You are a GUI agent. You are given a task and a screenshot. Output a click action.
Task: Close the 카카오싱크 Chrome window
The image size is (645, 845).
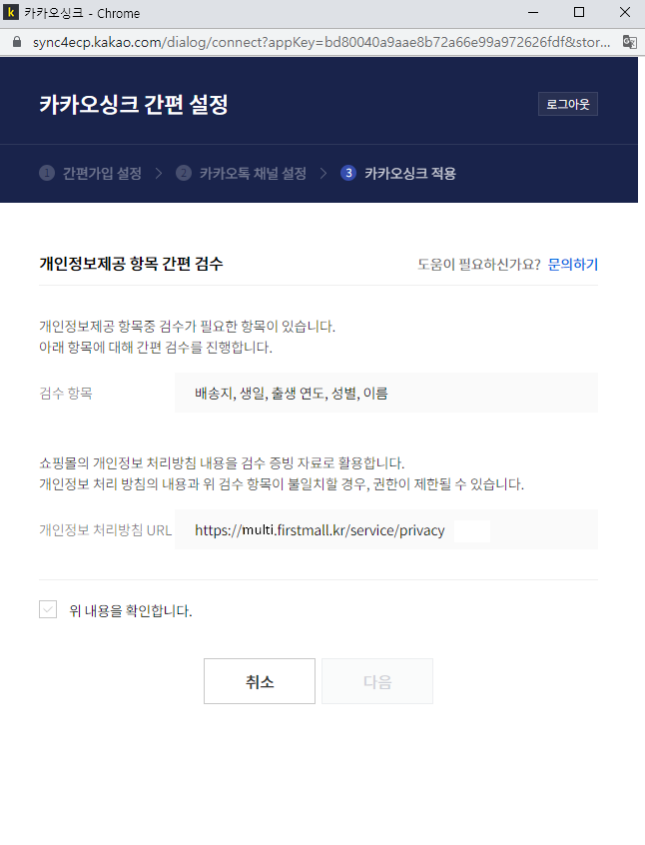coord(624,12)
